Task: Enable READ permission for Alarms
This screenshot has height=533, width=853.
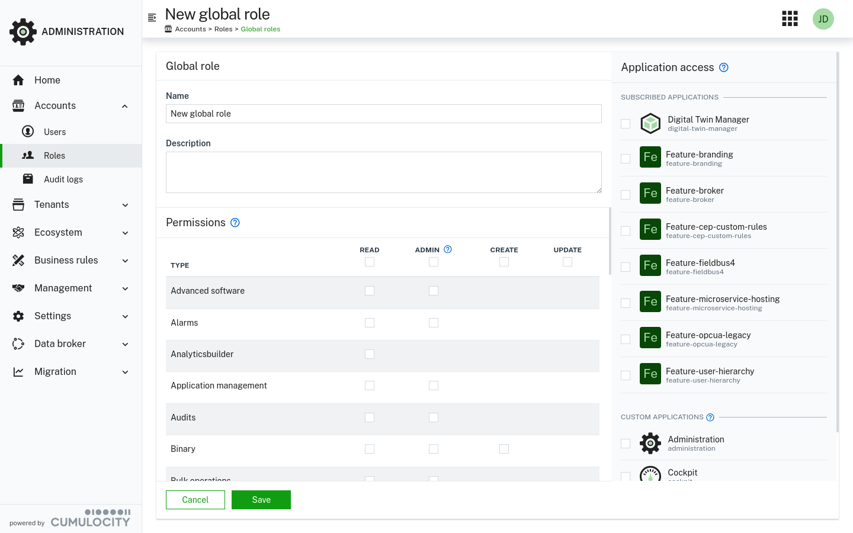Action: pyautogui.click(x=370, y=323)
